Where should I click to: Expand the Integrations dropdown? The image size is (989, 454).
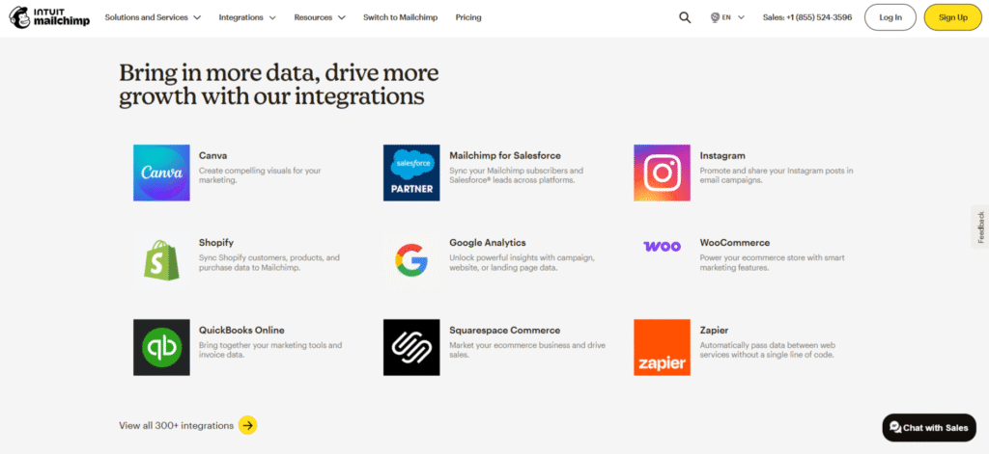pos(247,17)
